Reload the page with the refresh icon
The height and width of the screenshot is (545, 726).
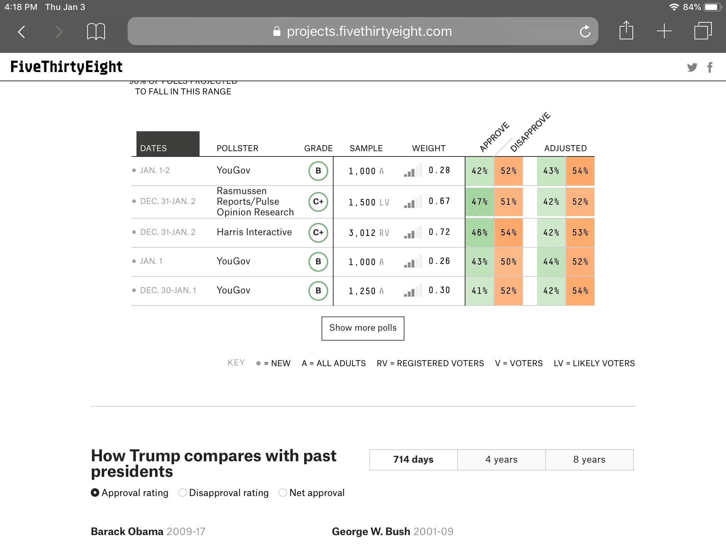point(585,31)
